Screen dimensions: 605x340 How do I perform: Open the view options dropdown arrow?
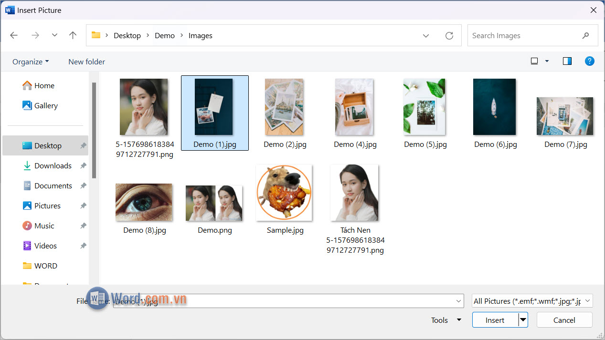(547, 61)
